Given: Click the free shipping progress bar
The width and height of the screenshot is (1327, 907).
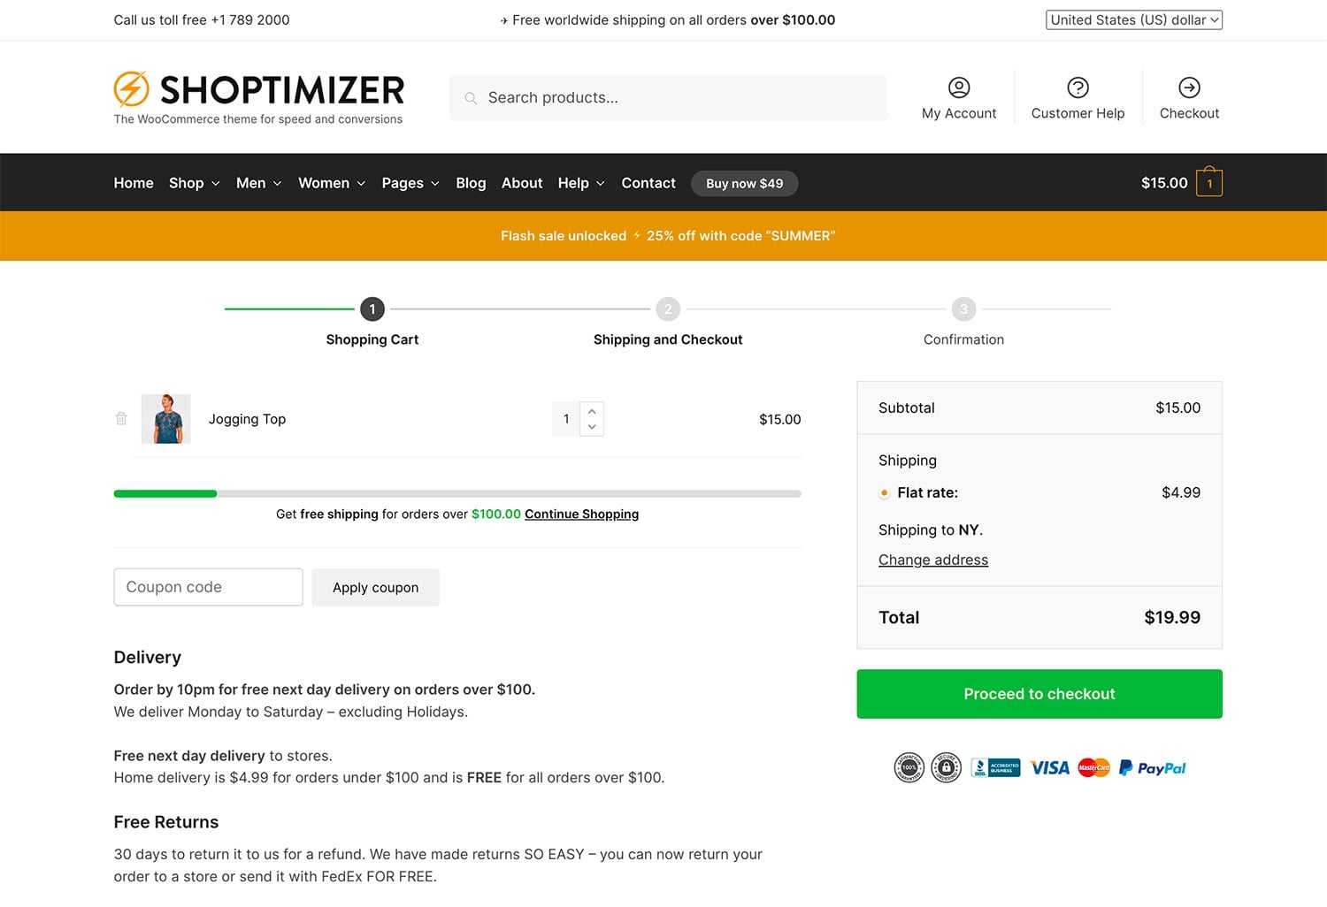Looking at the screenshot, I should tap(457, 494).
